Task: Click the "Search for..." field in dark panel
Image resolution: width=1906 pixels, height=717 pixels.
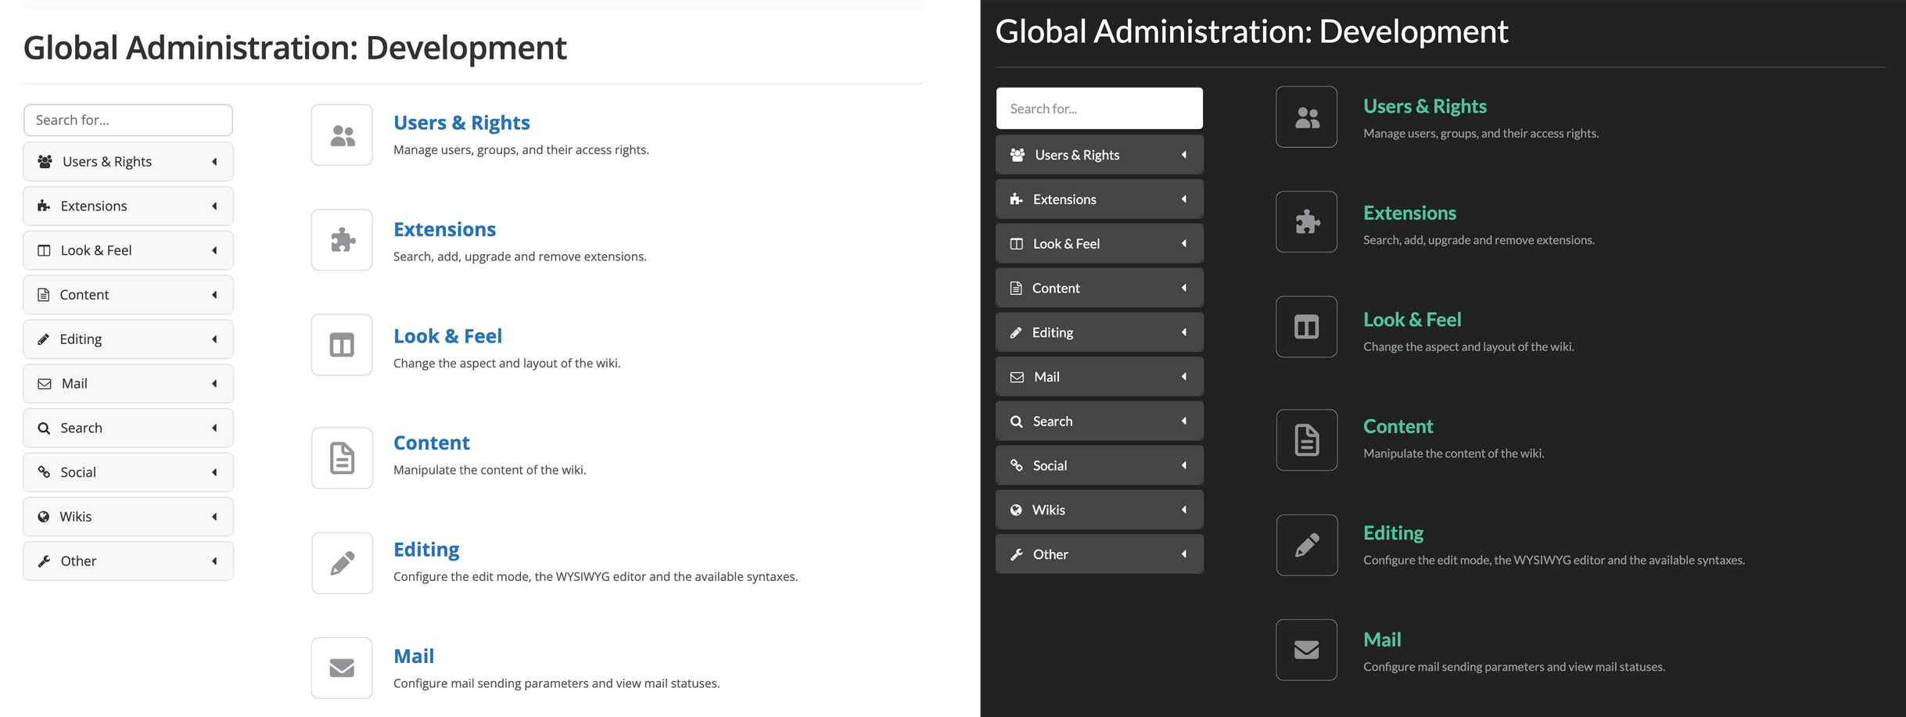Action: [1099, 109]
